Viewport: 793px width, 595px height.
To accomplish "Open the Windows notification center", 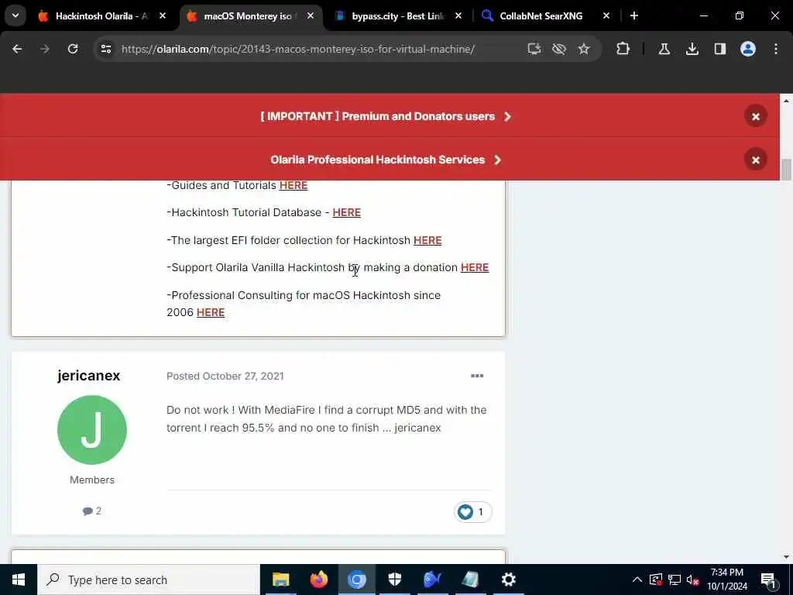I will point(768,580).
